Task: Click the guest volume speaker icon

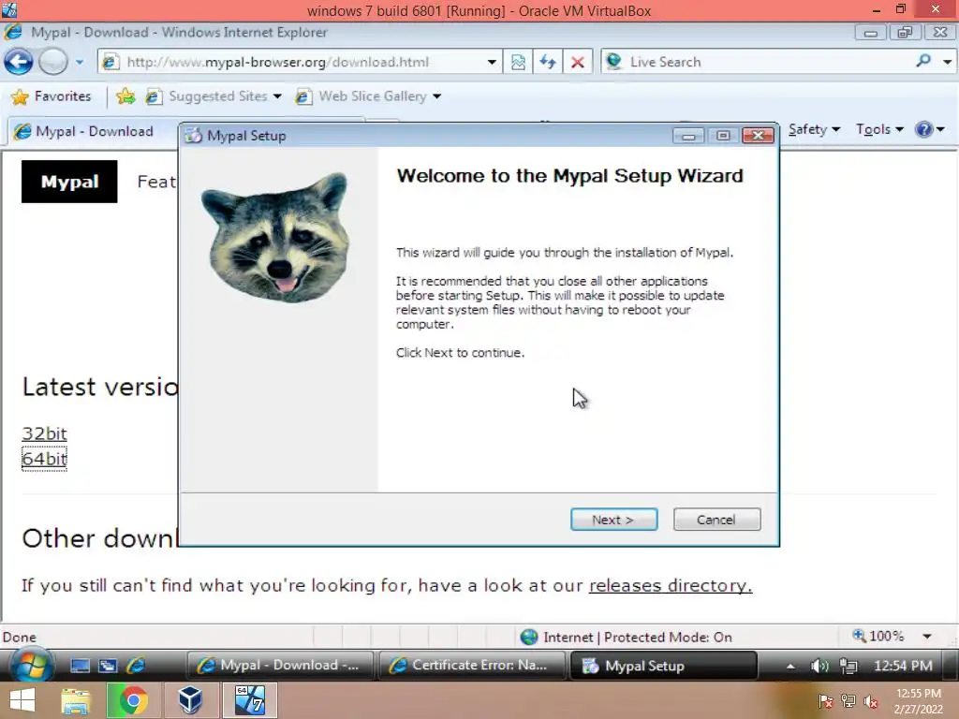Action: coord(819,666)
